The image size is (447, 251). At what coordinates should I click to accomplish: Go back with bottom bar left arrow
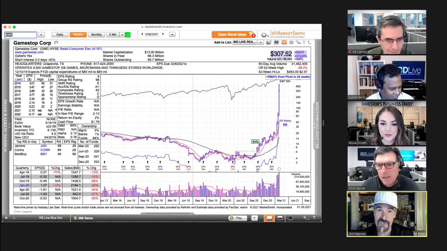pos(6,218)
